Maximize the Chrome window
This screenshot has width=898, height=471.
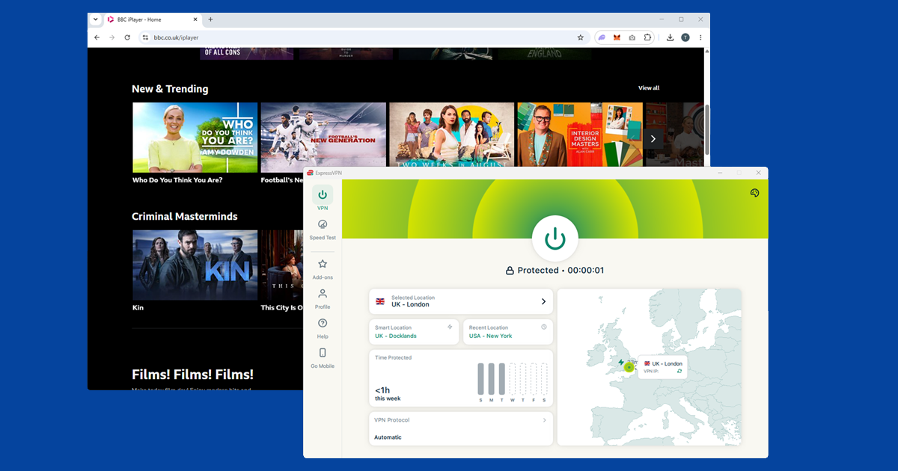pyautogui.click(x=681, y=19)
